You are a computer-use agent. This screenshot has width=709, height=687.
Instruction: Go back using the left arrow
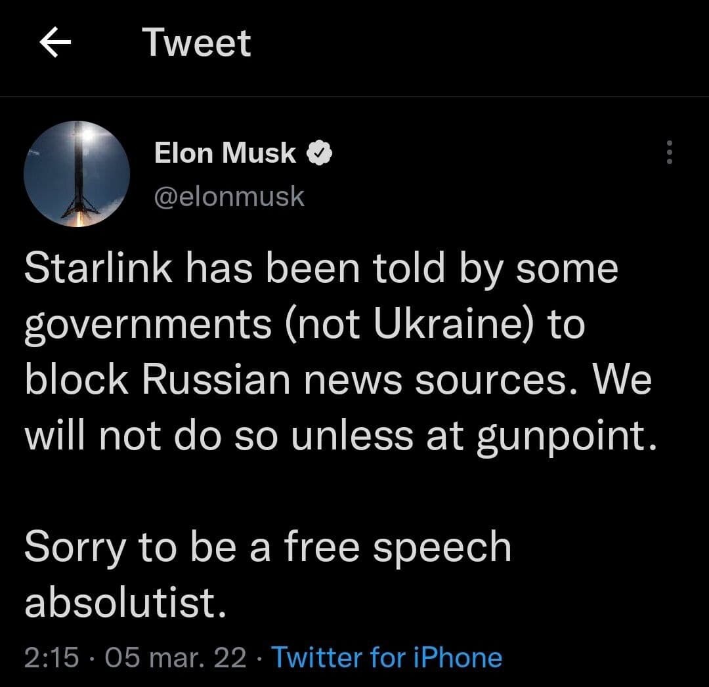(x=55, y=42)
